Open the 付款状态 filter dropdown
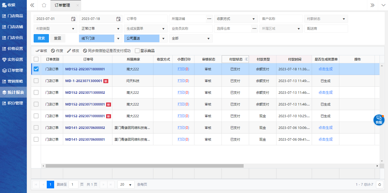The height and width of the screenshot is (193, 388). tap(326, 19)
